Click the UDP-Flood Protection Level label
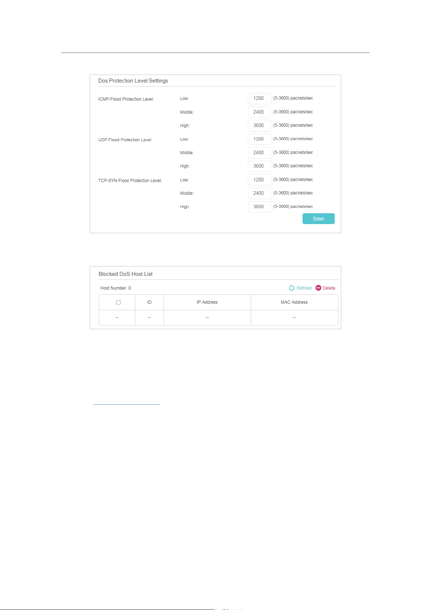Viewport: 431px width, 610px height. 125,140
